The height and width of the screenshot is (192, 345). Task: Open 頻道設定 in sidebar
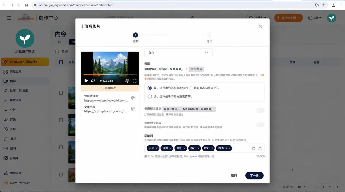point(24,173)
